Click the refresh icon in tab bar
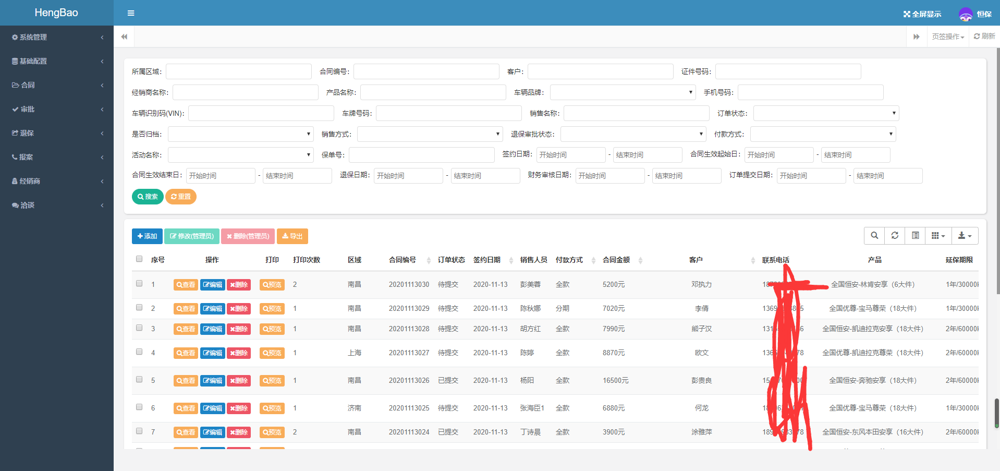The width and height of the screenshot is (1000, 471). tap(977, 37)
